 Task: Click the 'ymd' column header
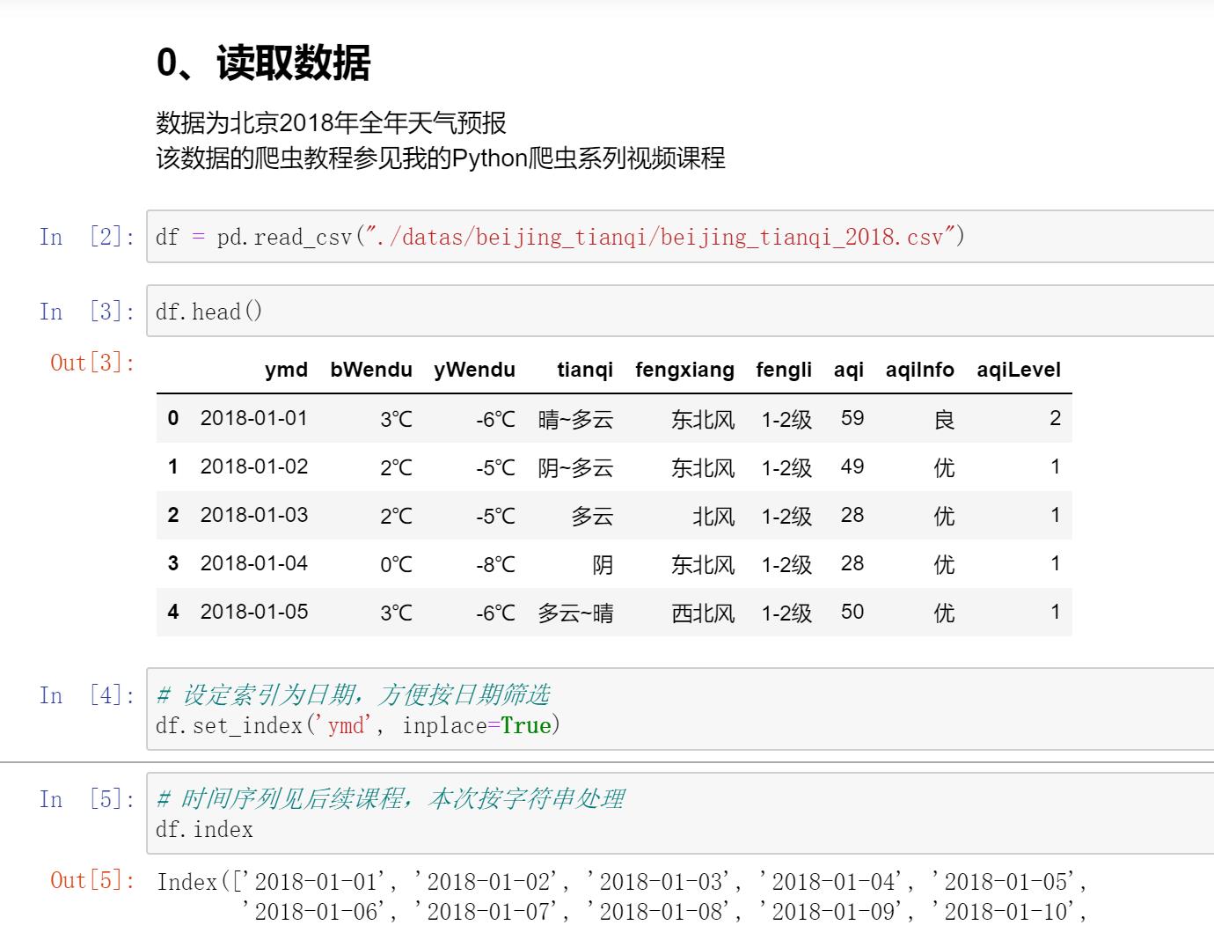(x=286, y=370)
